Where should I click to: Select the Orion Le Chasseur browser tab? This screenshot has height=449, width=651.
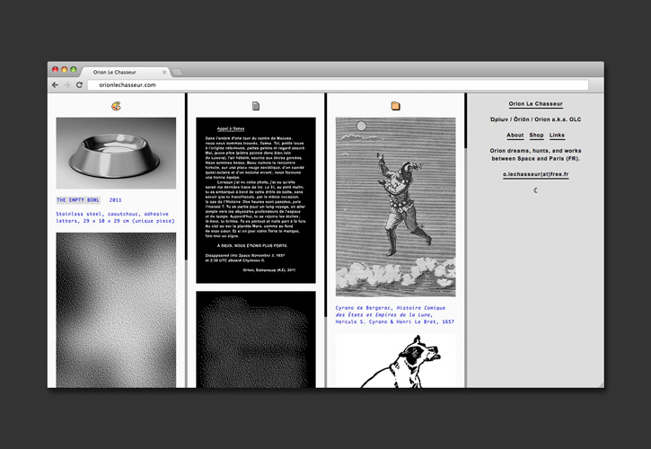[125, 72]
